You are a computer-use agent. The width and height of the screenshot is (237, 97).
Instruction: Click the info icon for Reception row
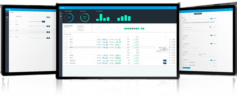click(x=170, y=55)
